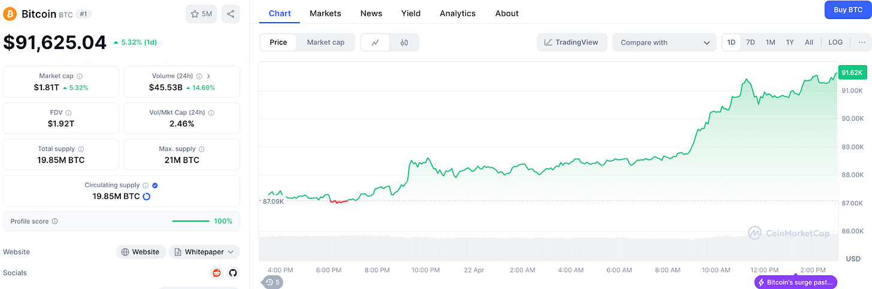Viewport: 872px width, 289px height.
Task: Add Bitcoin to watchlist via star button
Action: (x=201, y=14)
